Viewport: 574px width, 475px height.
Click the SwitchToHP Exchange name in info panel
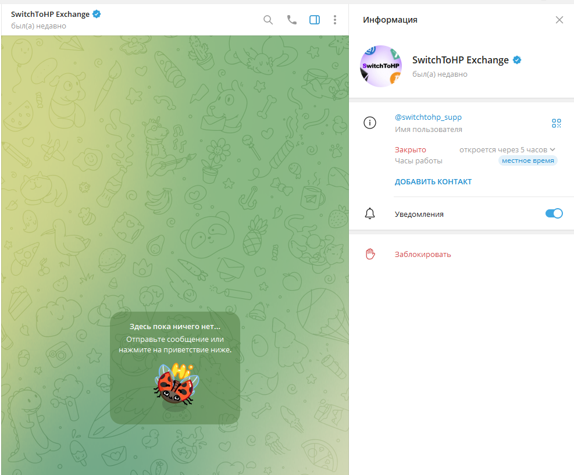coord(460,60)
